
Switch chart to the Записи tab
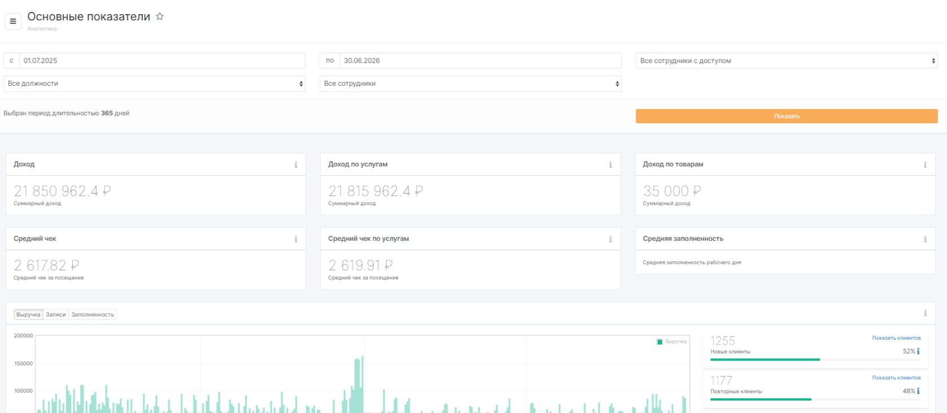point(56,314)
